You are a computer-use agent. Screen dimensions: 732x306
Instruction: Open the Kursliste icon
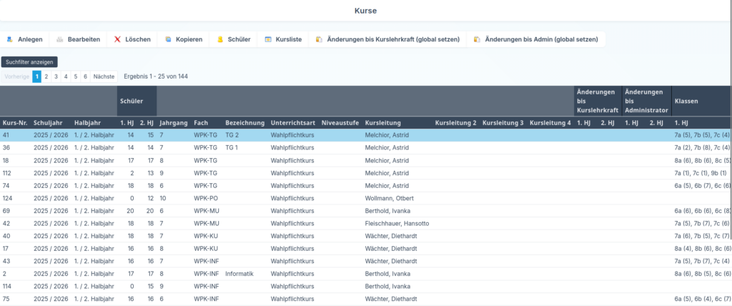268,39
